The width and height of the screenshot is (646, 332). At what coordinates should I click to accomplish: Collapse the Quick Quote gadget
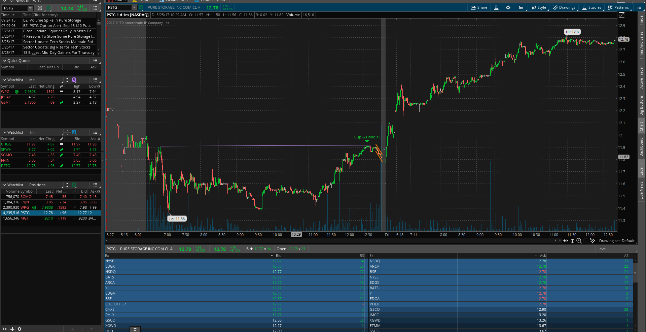pyautogui.click(x=5, y=61)
